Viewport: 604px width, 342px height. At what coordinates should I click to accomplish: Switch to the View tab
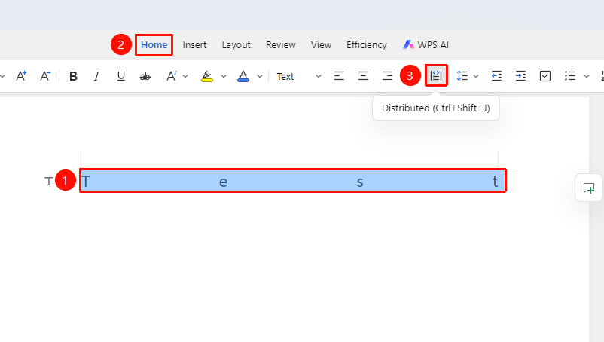tap(322, 45)
